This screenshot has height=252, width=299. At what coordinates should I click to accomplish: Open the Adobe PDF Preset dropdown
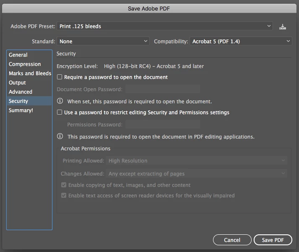(x=164, y=26)
